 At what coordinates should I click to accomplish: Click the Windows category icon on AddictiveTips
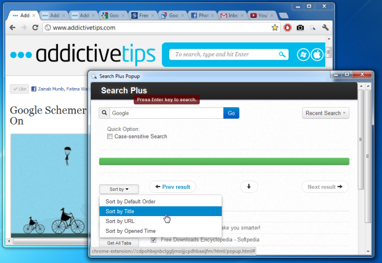point(303,54)
